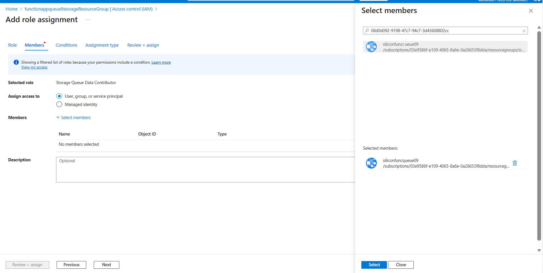Click the + Select members link
543x273 pixels.
tap(73, 118)
